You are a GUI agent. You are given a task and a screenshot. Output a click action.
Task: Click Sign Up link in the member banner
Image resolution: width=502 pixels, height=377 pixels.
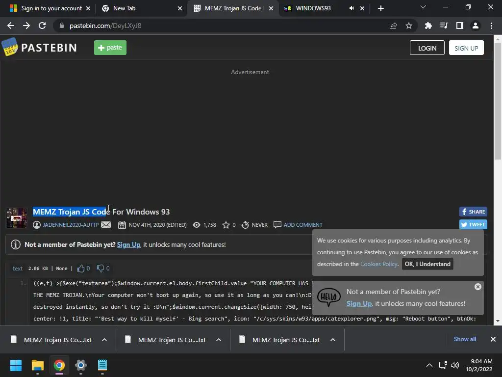click(x=129, y=244)
